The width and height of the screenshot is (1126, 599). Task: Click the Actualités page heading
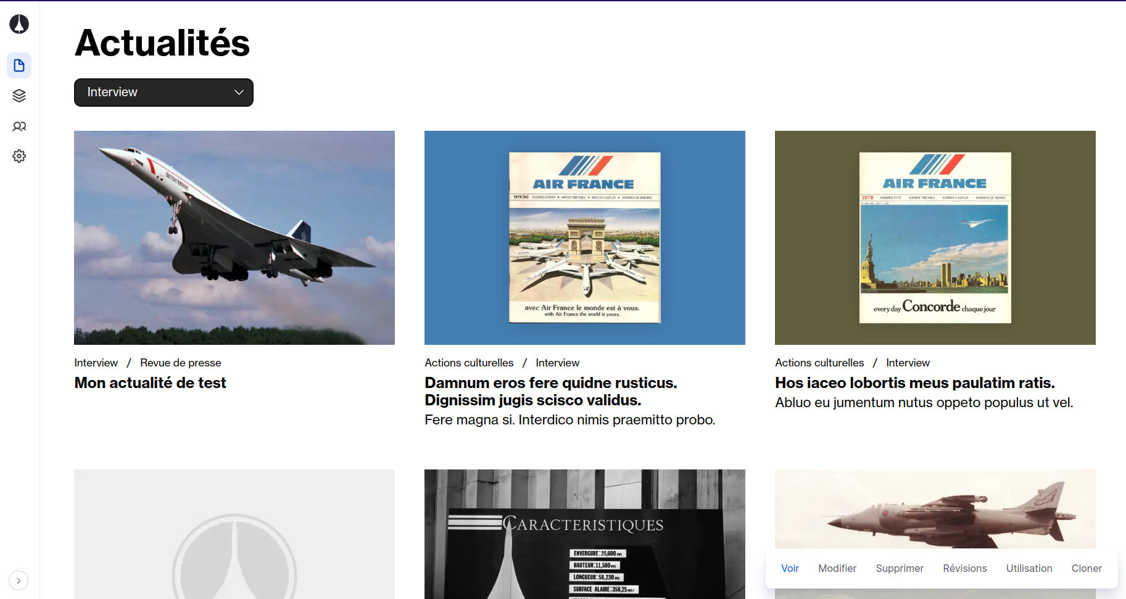[162, 43]
